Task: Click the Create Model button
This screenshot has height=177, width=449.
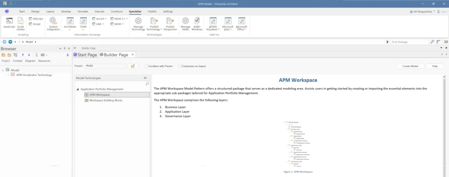Action: pyautogui.click(x=410, y=66)
